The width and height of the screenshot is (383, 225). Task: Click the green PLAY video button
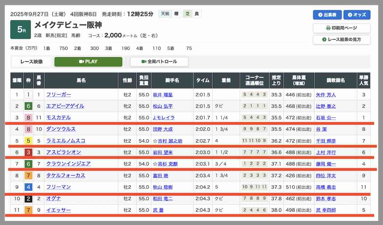click(x=88, y=62)
